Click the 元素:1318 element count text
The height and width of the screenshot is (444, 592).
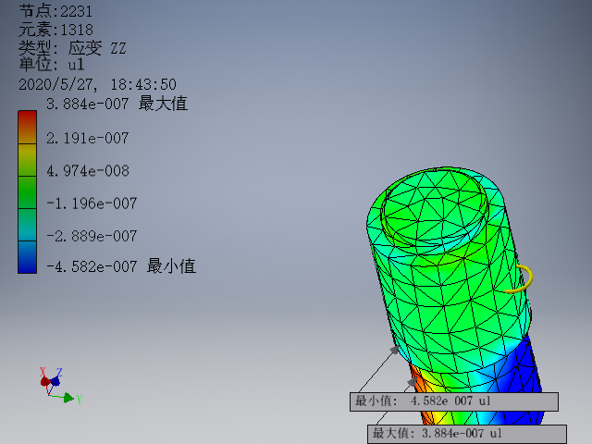(x=55, y=30)
